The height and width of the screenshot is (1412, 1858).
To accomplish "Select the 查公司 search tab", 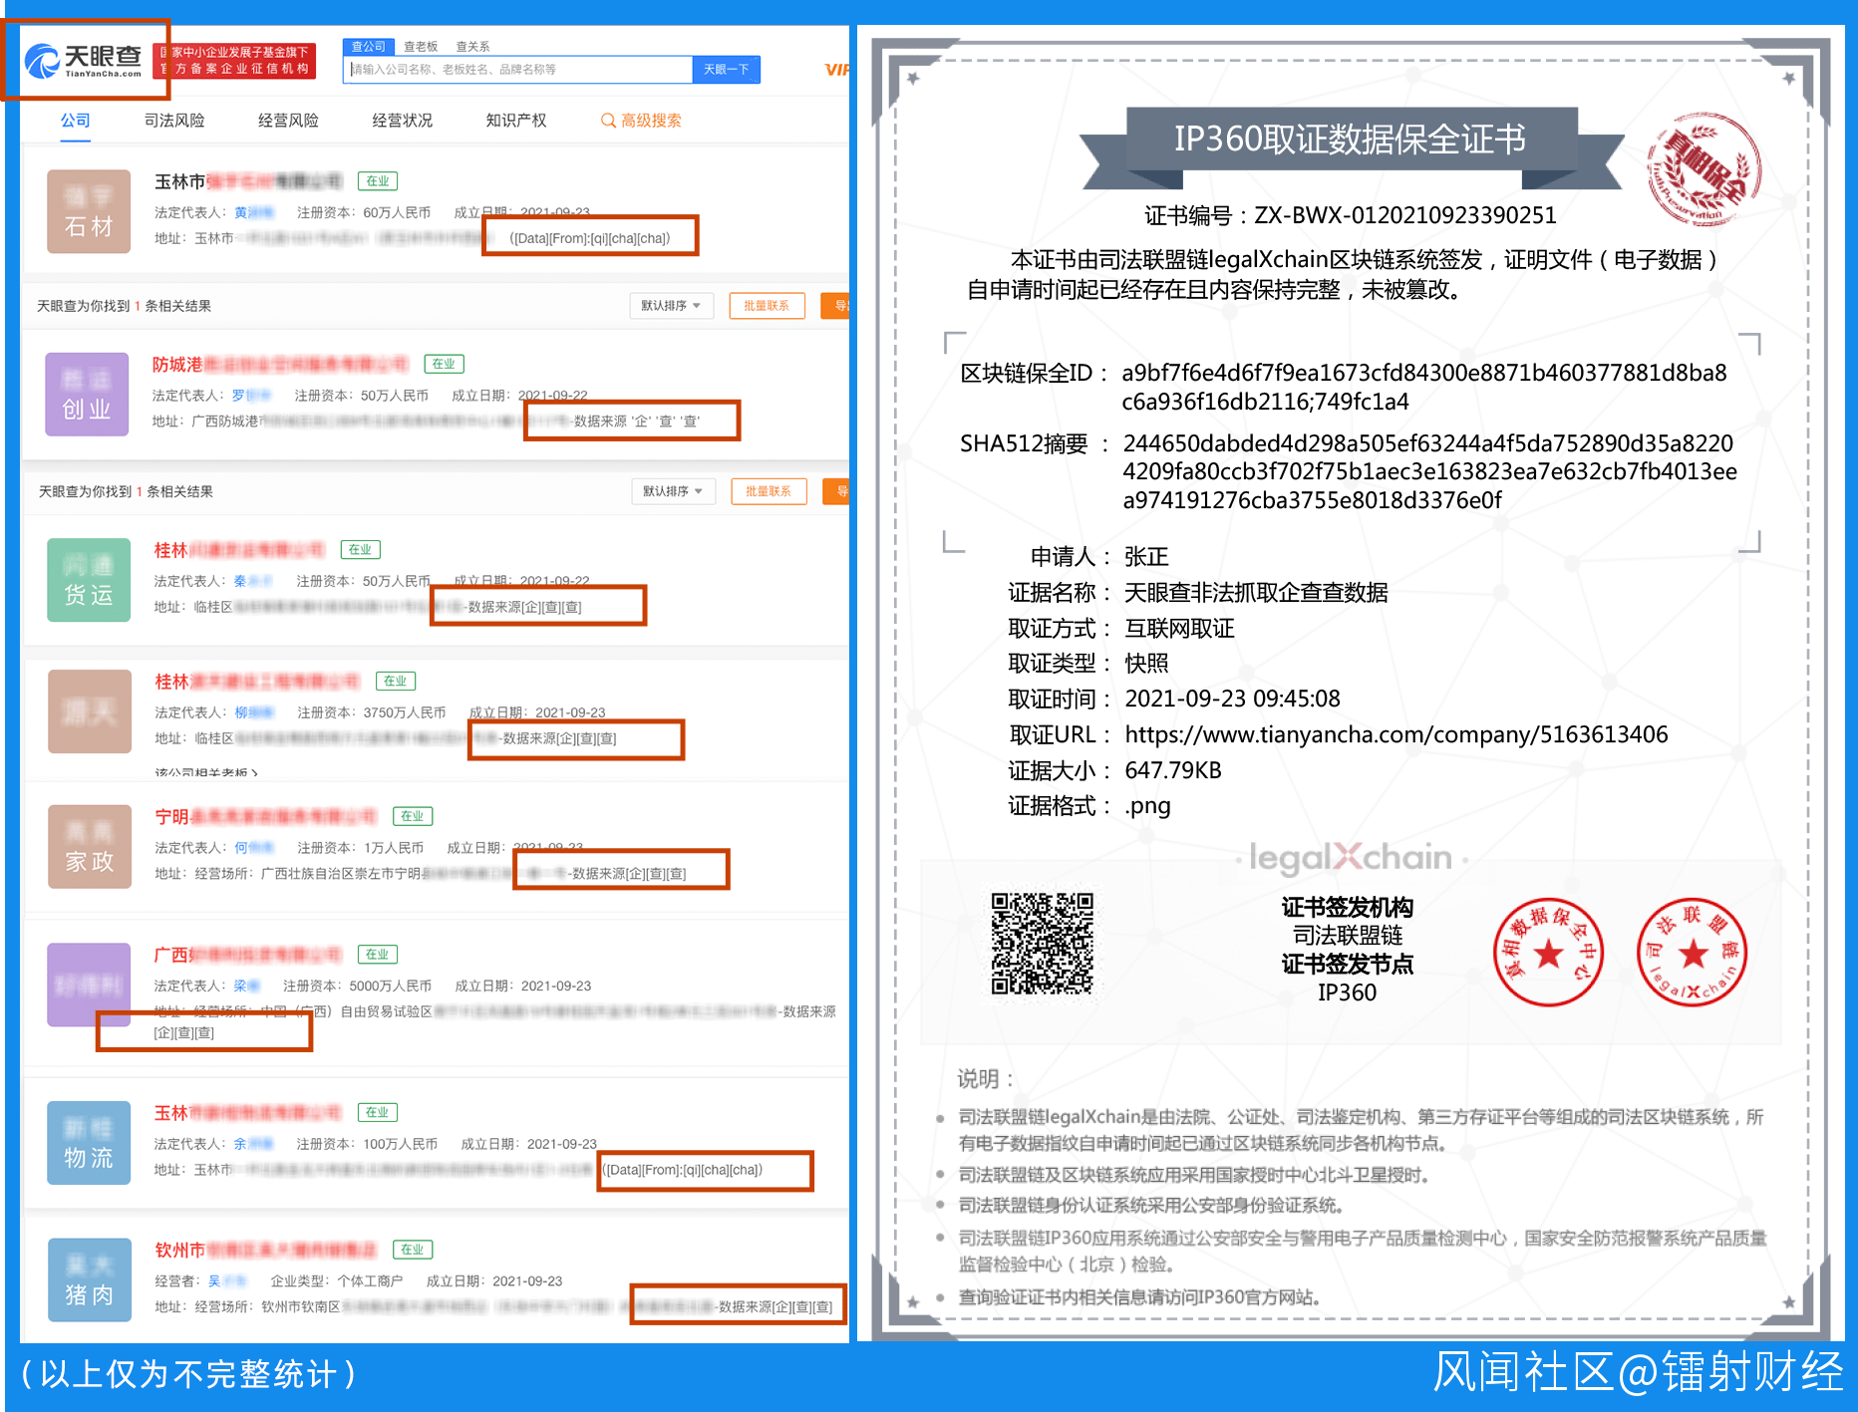I will point(368,47).
